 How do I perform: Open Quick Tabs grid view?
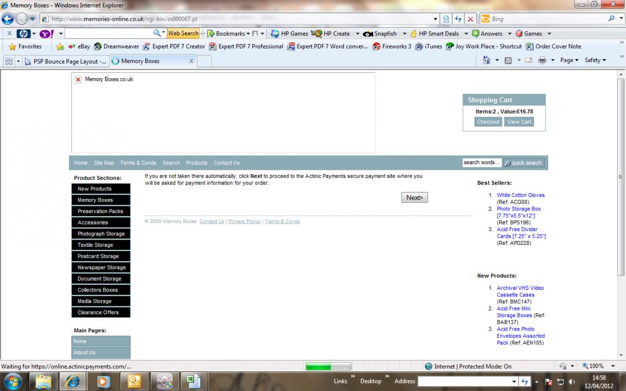point(9,61)
